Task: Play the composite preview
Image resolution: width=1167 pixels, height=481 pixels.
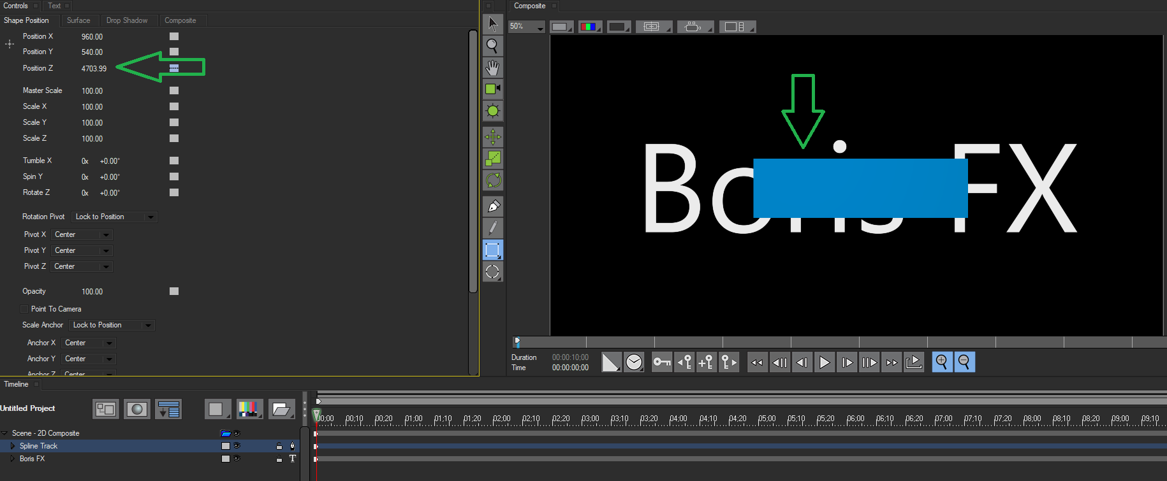Action: coord(825,363)
